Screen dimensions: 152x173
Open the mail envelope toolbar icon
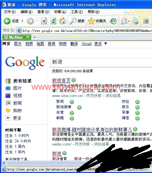pyautogui.click(x=124, y=21)
